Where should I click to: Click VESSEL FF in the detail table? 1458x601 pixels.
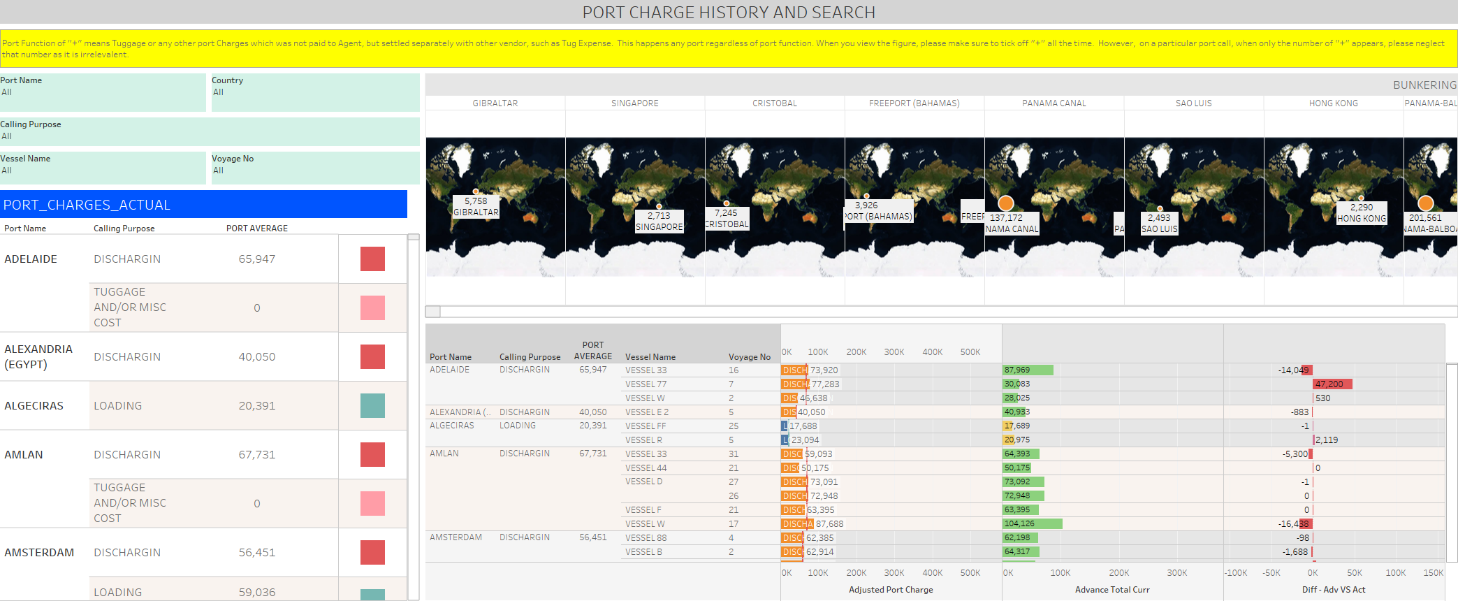(646, 426)
